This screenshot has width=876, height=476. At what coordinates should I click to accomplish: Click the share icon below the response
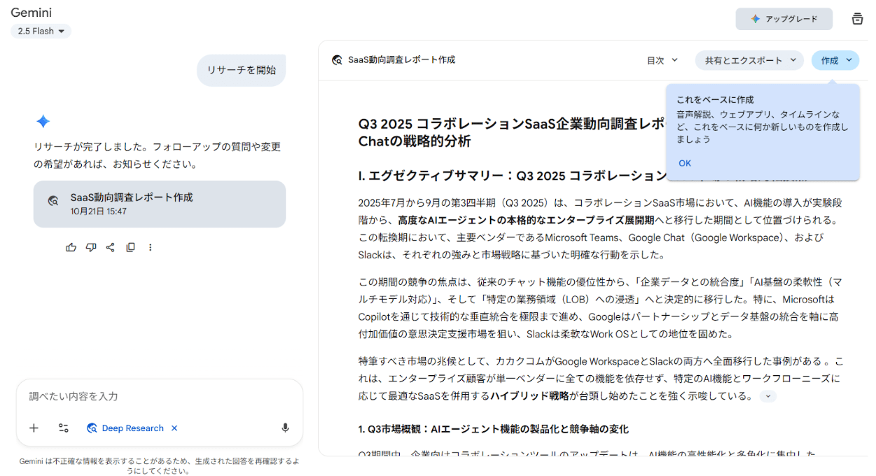coord(110,247)
